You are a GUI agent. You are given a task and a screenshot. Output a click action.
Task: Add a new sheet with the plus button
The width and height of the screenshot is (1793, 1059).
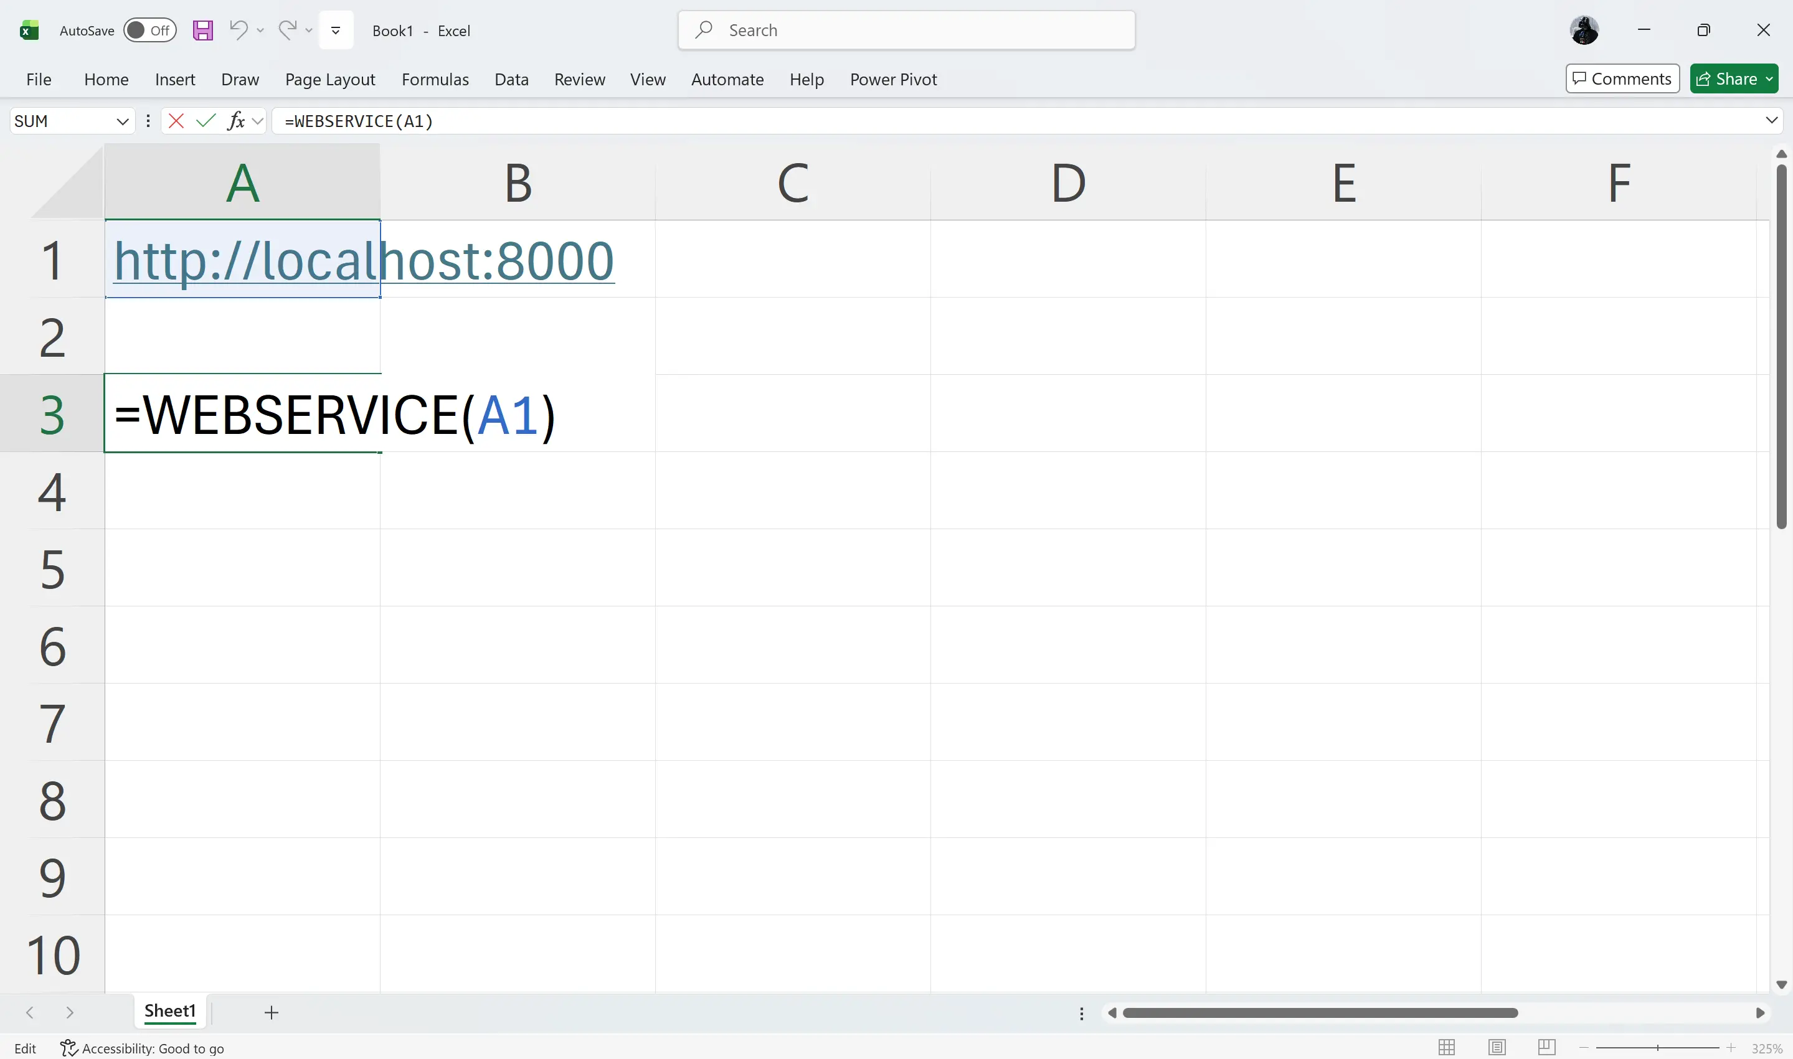(272, 1012)
